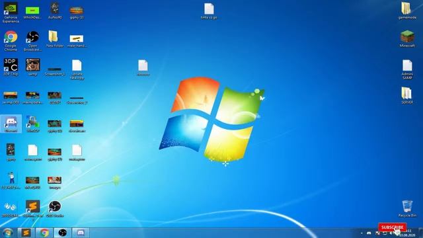Open the green WhichDes... desktop icon
The image size is (423, 238).
tap(32, 13)
